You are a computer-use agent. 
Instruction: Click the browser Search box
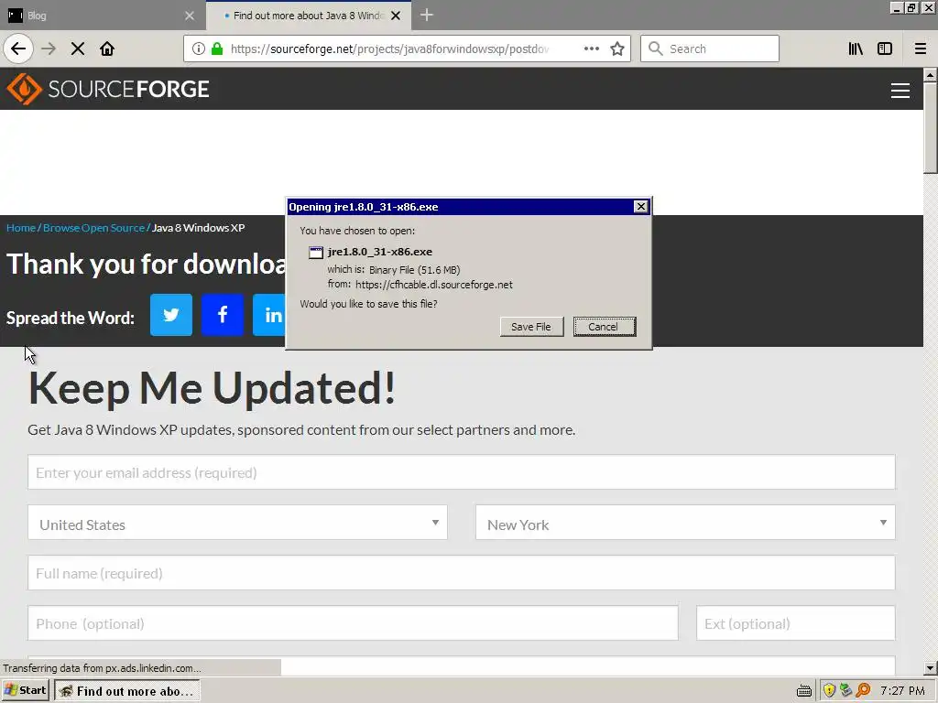click(710, 49)
